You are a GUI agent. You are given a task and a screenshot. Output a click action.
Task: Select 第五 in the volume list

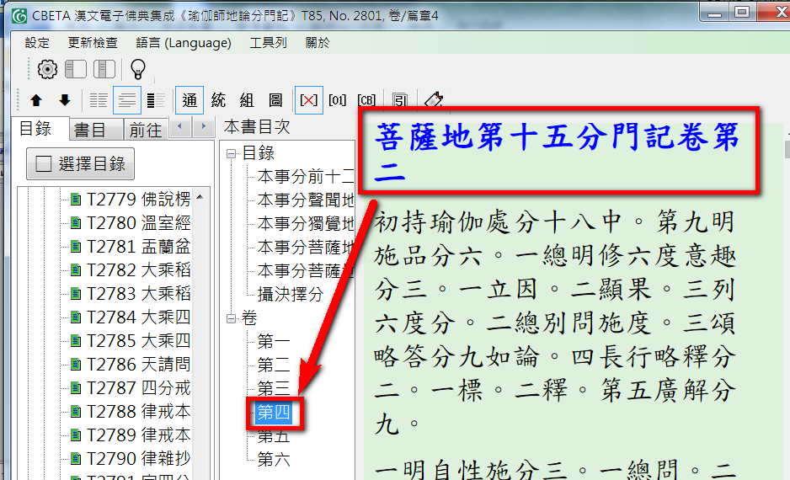click(273, 436)
